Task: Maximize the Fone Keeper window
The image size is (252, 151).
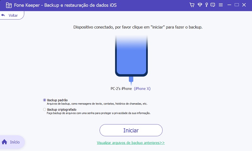Action: tap(237, 5)
